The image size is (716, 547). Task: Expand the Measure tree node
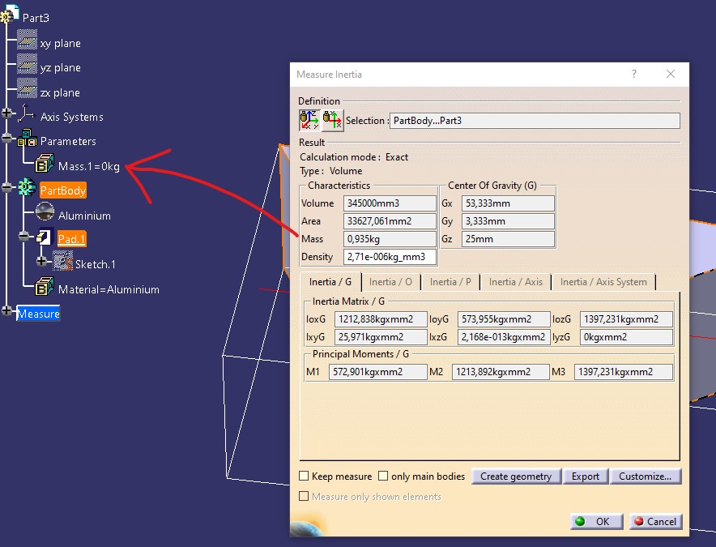point(6,310)
